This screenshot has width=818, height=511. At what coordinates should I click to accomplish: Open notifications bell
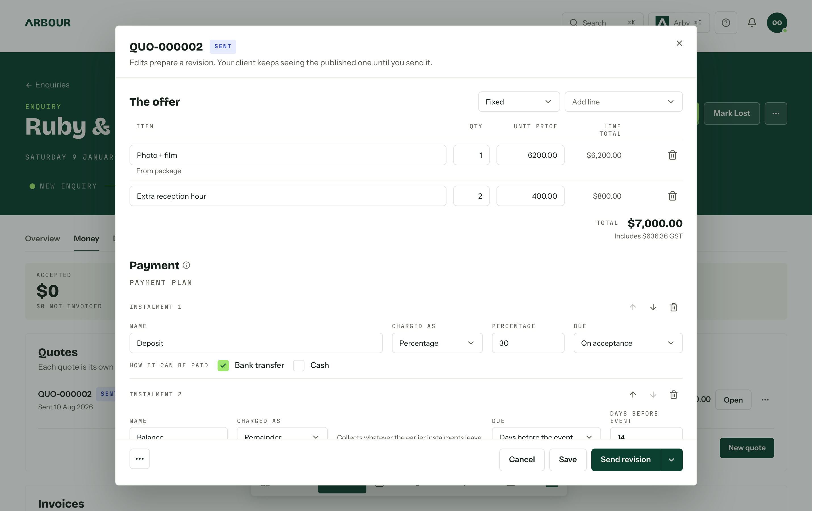pyautogui.click(x=752, y=23)
